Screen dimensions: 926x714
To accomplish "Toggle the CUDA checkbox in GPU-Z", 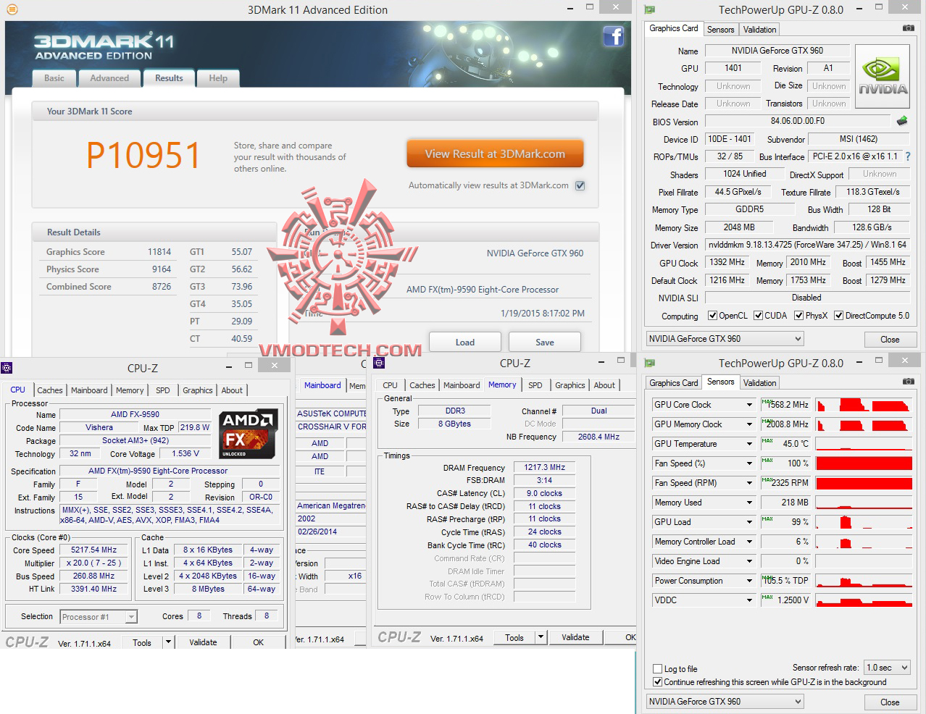I will coord(758,316).
